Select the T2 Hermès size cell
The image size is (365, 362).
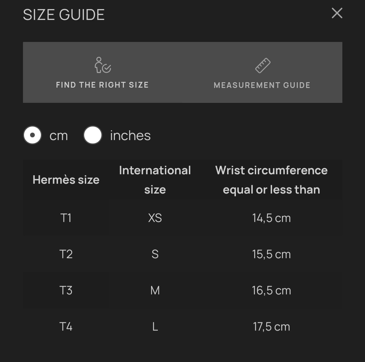[66, 254]
